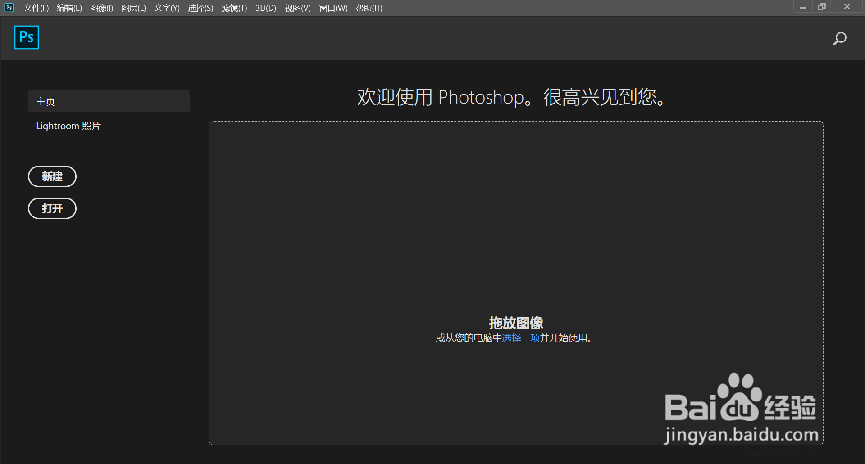The height and width of the screenshot is (464, 865).
Task: Open the 选择(S) menu
Action: [x=200, y=8]
